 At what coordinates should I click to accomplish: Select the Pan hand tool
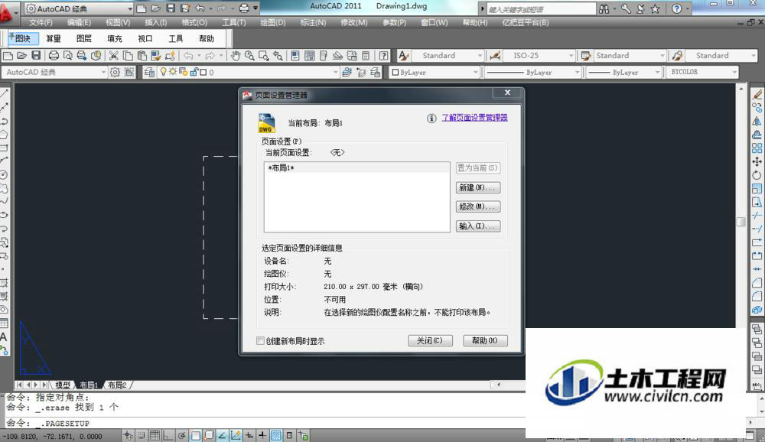[236, 56]
